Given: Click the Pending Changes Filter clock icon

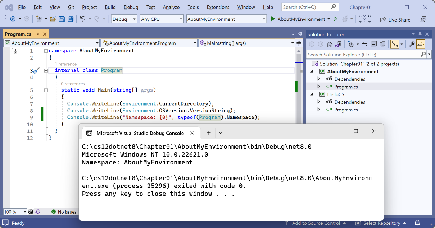Looking at the screenshot, I should tap(351, 45).
